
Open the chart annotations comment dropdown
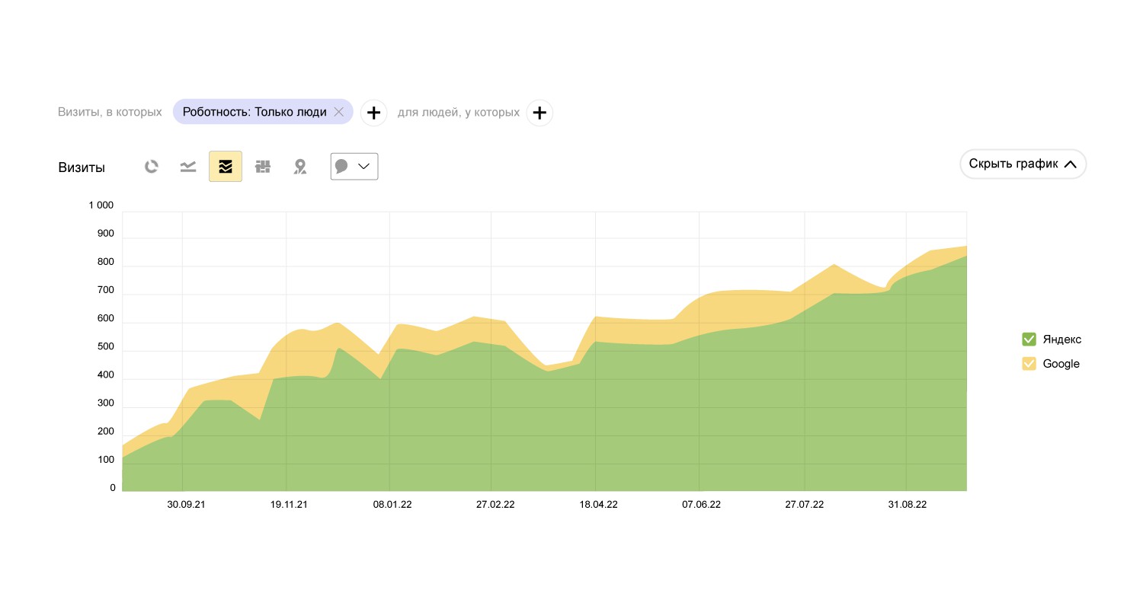point(354,167)
